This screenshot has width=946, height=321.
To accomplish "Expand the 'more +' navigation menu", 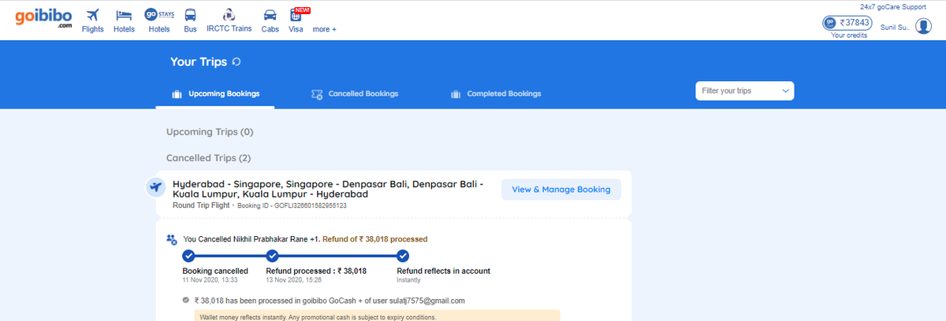I will coord(325,29).
